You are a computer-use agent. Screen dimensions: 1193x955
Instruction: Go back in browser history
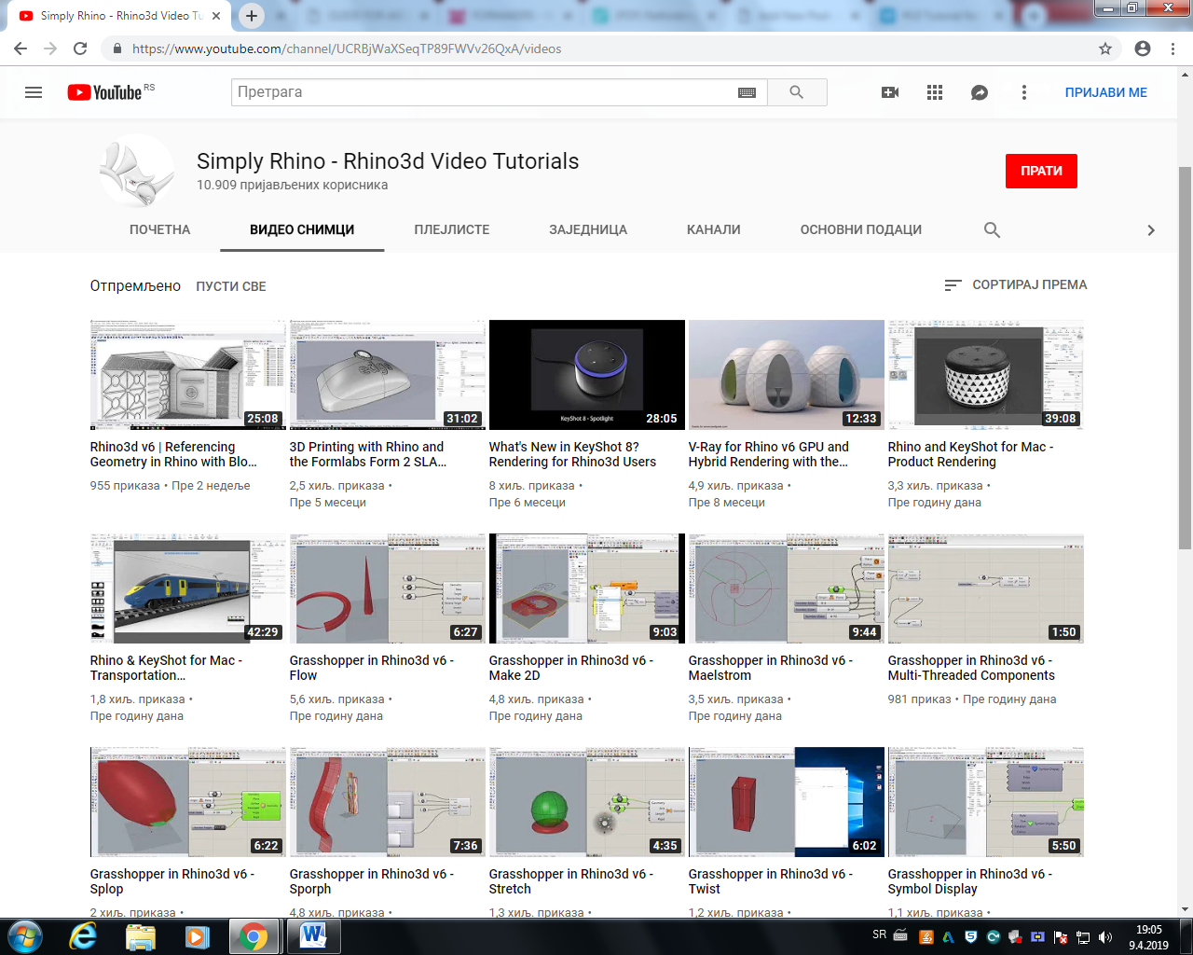[21, 48]
